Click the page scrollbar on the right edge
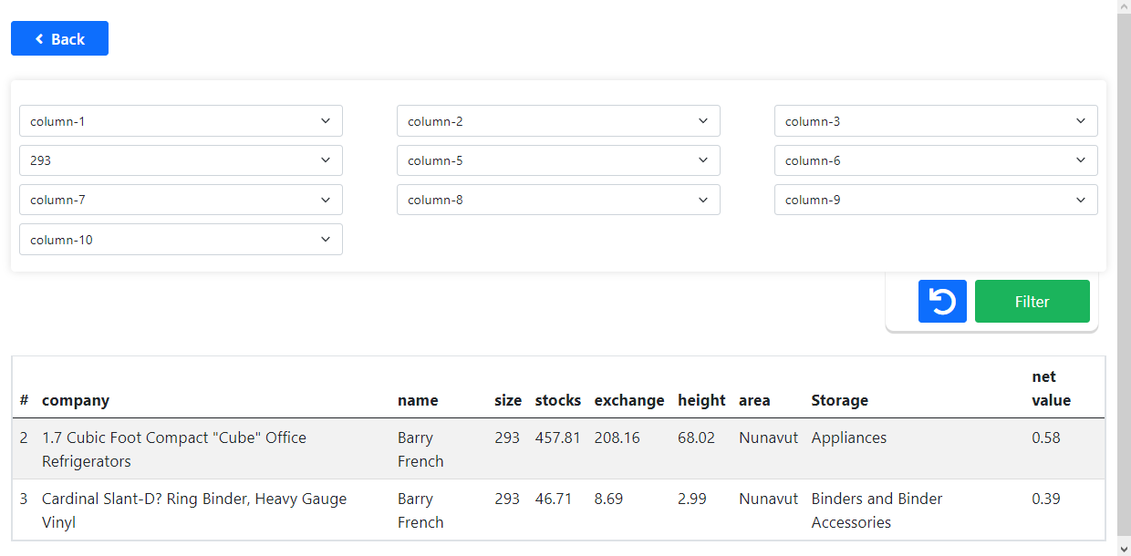The height and width of the screenshot is (556, 1131). click(x=1125, y=273)
